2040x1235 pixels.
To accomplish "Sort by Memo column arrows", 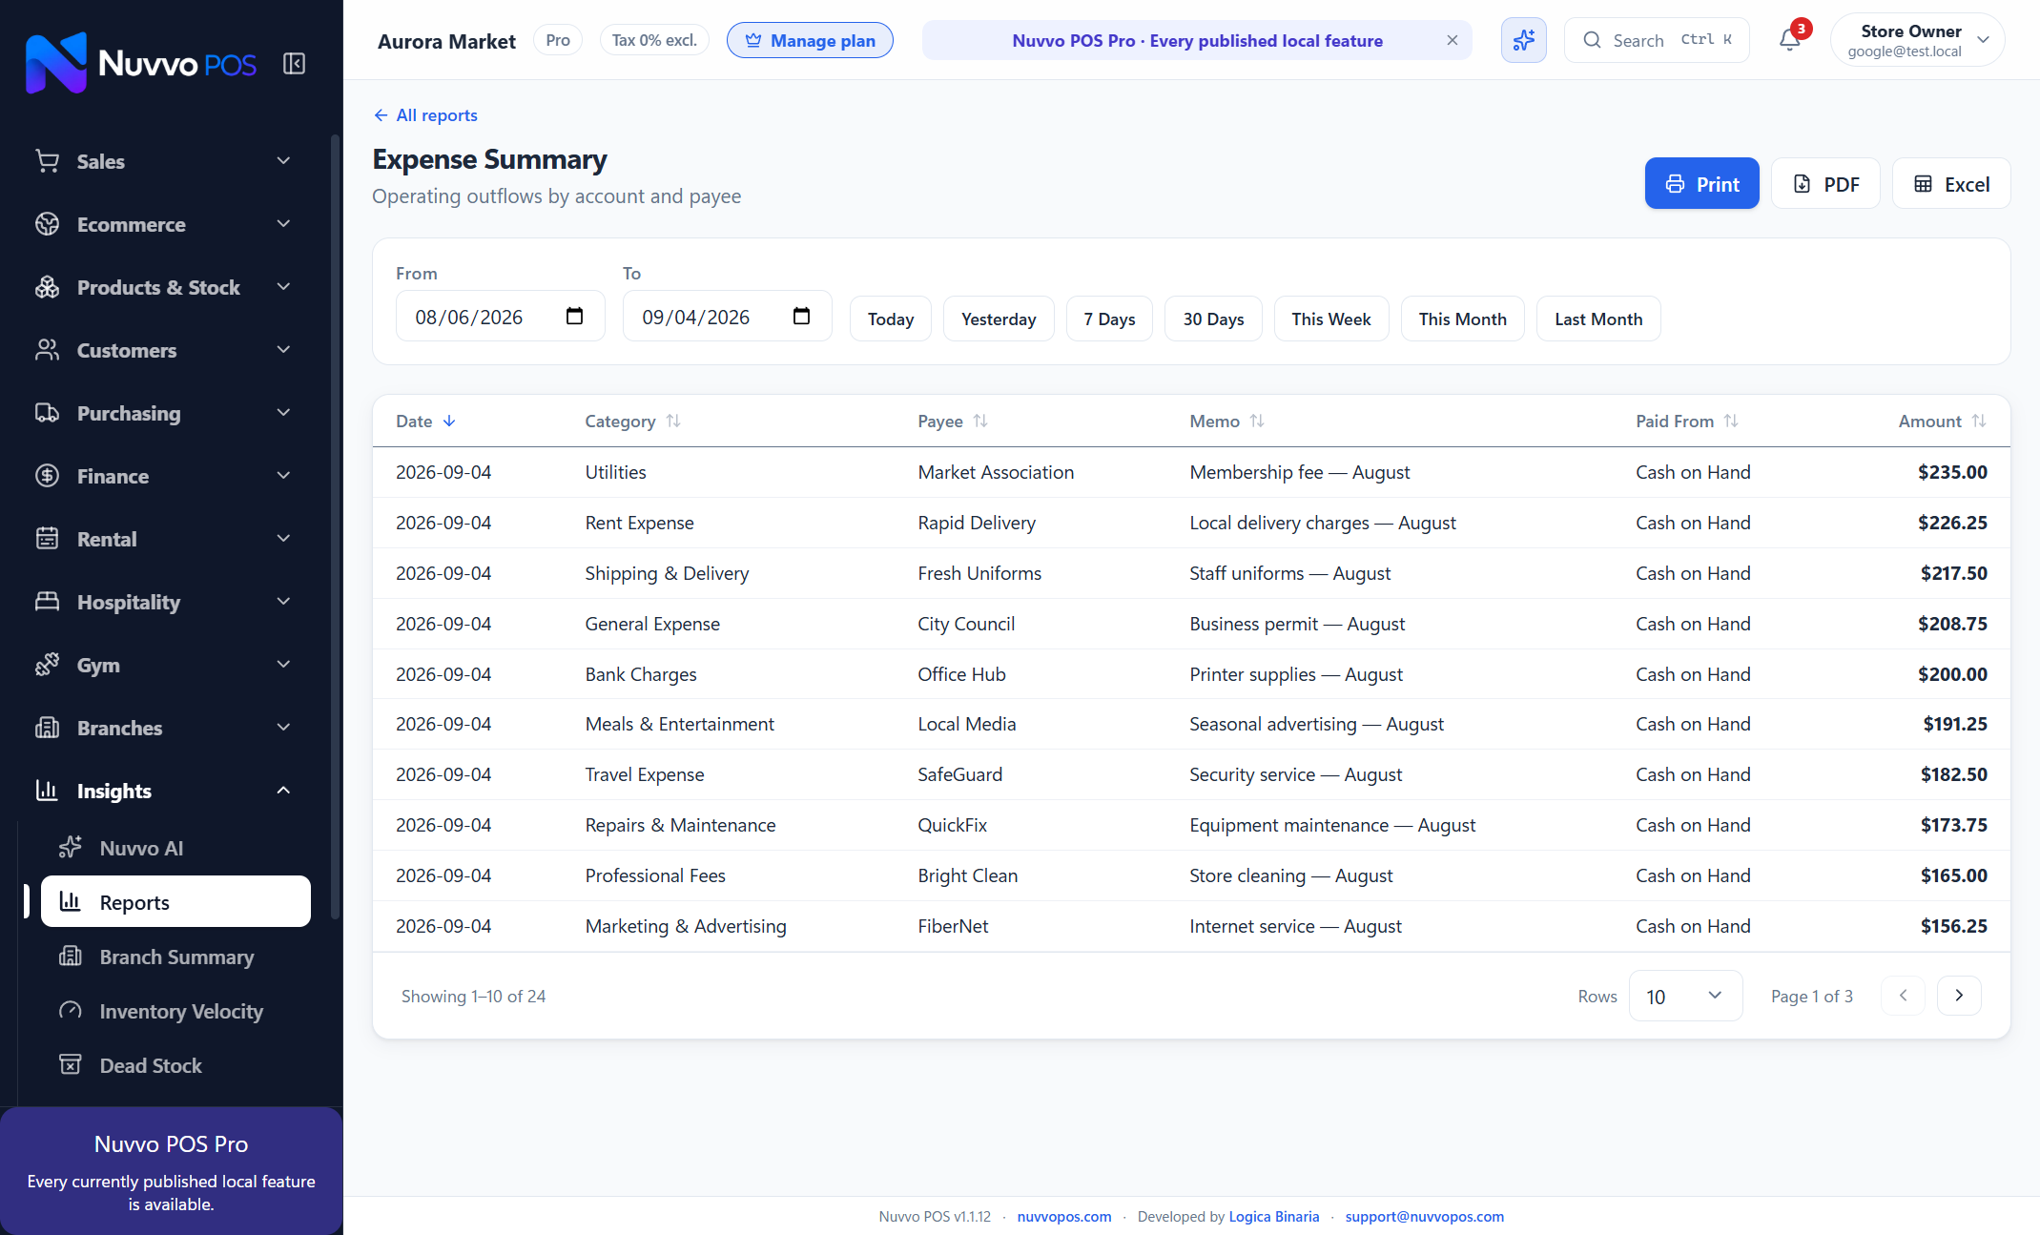I will [1257, 422].
